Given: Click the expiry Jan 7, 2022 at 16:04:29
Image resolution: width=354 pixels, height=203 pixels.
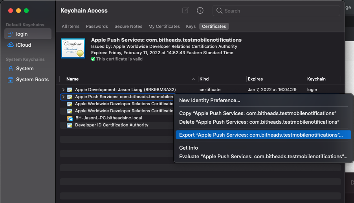Looking at the screenshot, I should pyautogui.click(x=272, y=90).
